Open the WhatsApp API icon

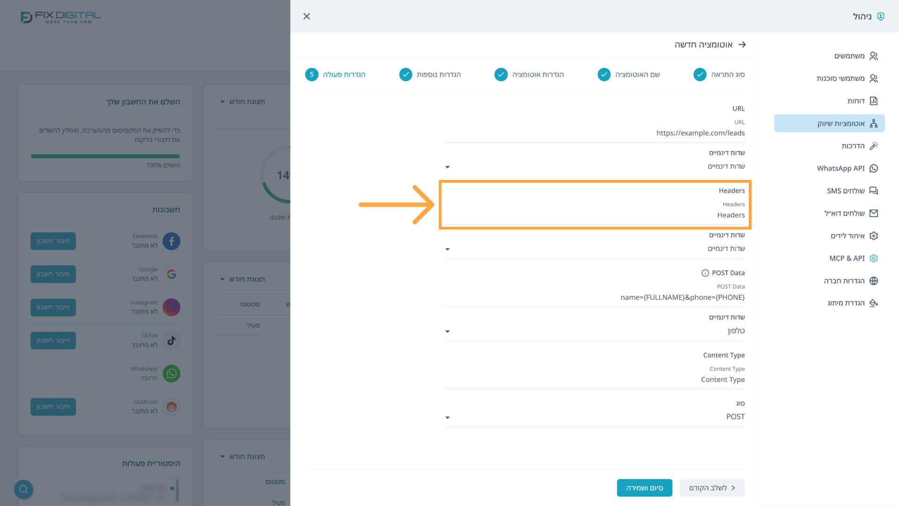874,169
